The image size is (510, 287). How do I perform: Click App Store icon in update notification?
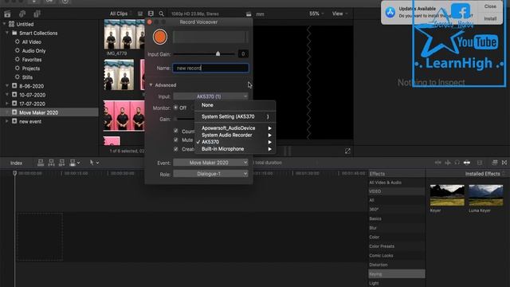click(x=390, y=13)
